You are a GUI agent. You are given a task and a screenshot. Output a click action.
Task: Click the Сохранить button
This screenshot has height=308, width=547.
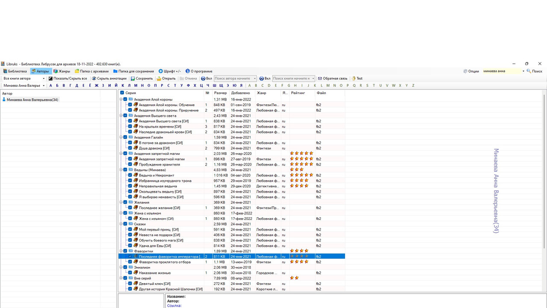(x=142, y=79)
